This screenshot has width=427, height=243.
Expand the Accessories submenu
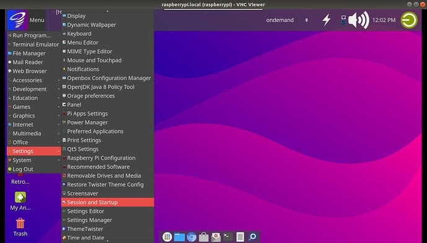tap(33, 80)
